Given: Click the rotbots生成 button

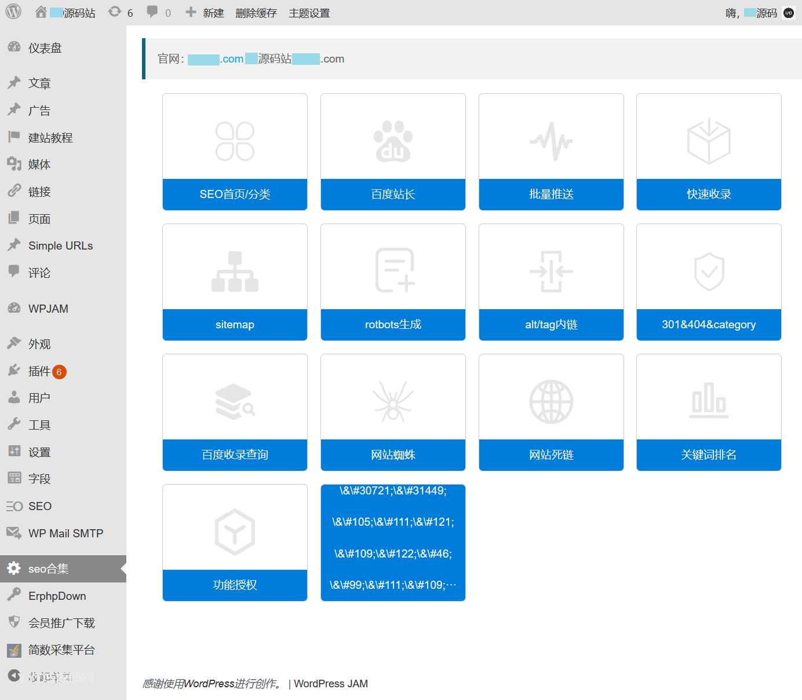Looking at the screenshot, I should (x=393, y=325).
